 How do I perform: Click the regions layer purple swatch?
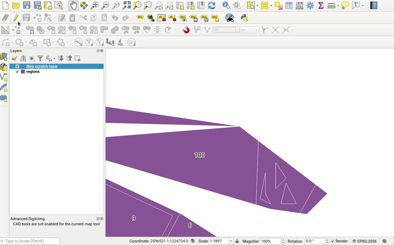[x=23, y=72]
